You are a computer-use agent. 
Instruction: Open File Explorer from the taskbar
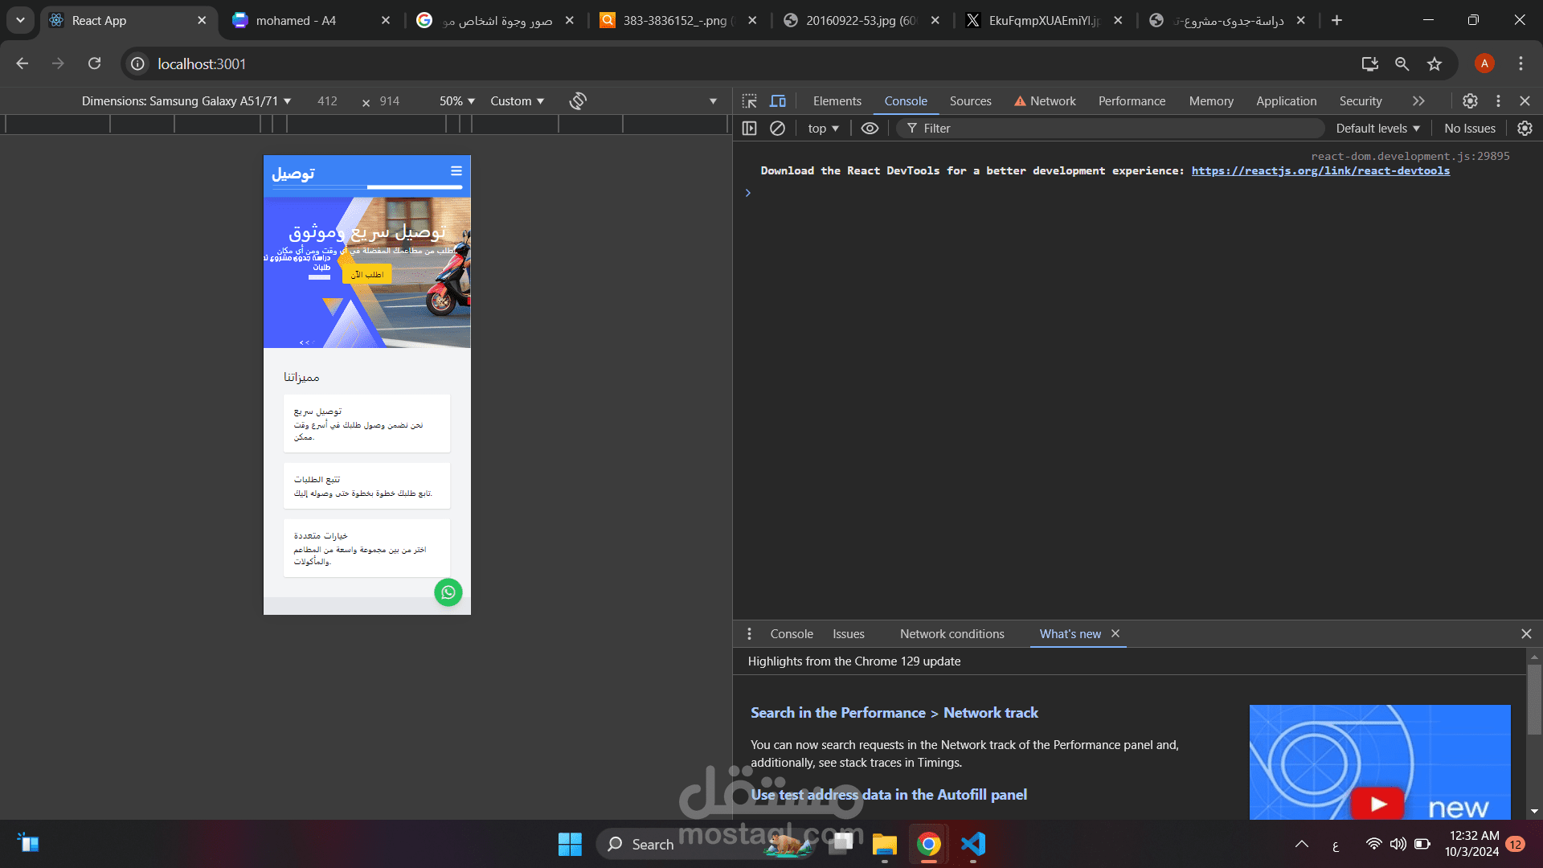(x=885, y=844)
